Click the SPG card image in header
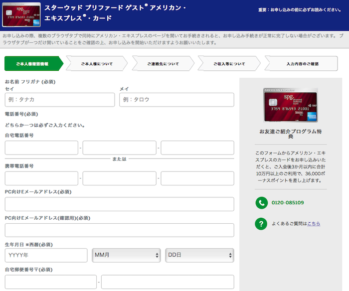The image size is (349, 291). [x=21, y=14]
